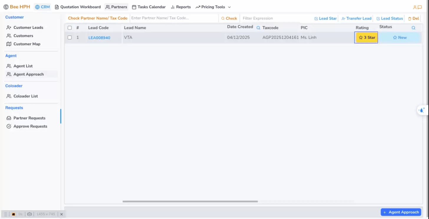Open the Tasks Calendar menu item

point(149,7)
